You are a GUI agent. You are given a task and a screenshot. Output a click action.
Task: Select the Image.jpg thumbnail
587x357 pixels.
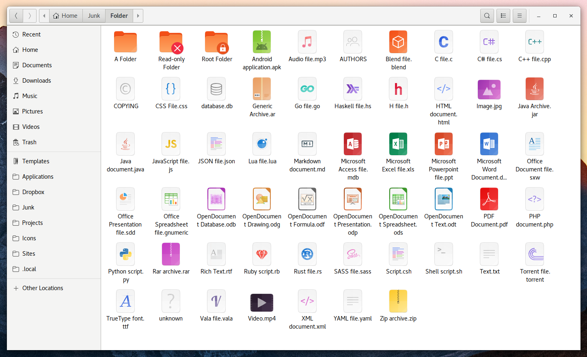click(x=489, y=89)
